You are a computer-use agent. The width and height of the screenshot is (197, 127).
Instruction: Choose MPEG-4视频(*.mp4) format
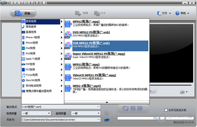pyautogui.click(x=106, y=89)
